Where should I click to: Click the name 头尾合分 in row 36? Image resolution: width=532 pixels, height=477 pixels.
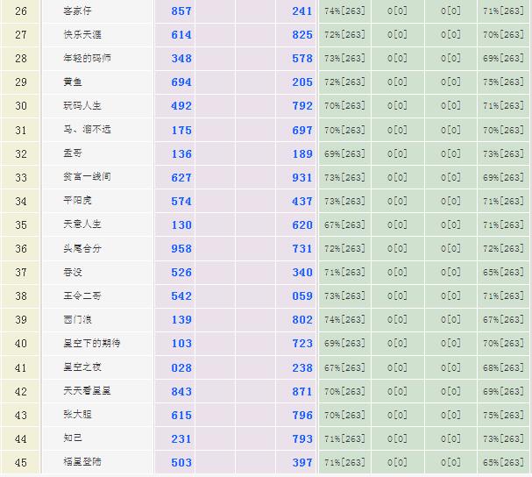(x=82, y=248)
